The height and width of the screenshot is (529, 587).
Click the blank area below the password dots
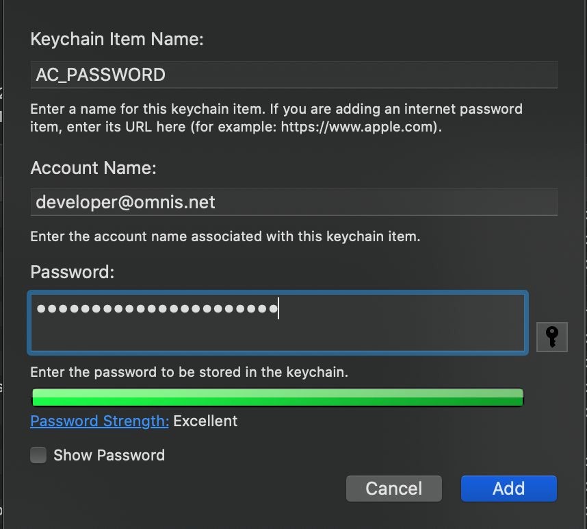(x=278, y=334)
